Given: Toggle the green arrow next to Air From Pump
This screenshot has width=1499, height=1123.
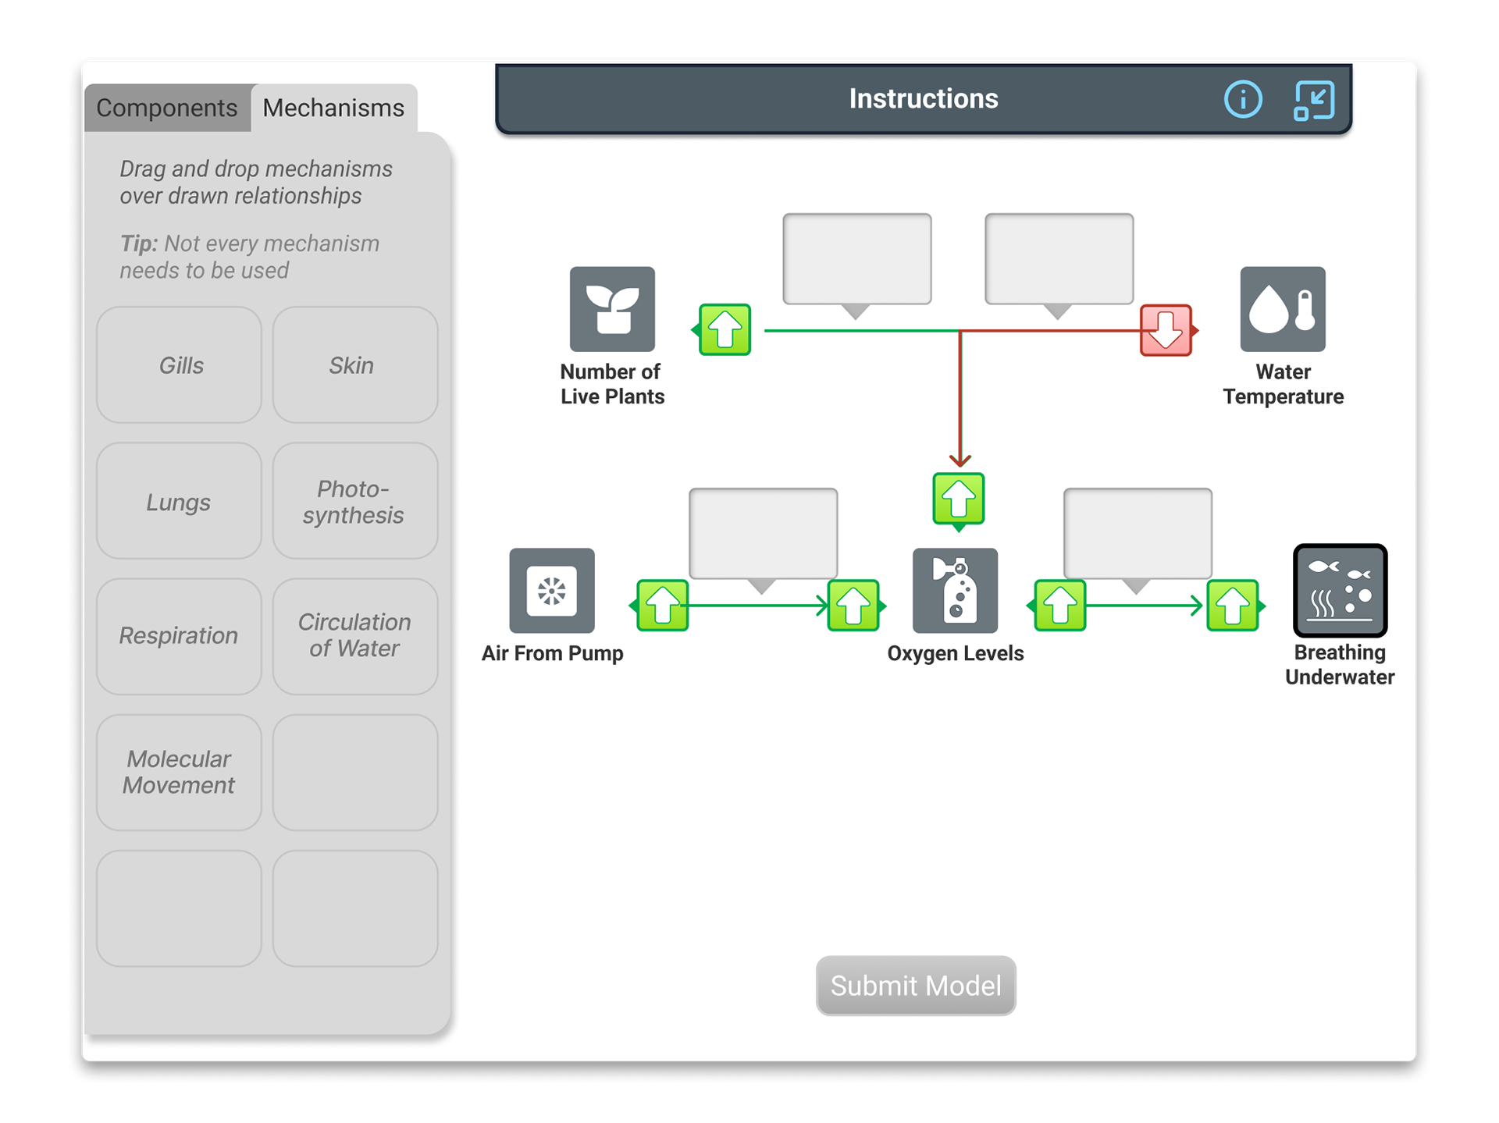Looking at the screenshot, I should pos(662,605).
